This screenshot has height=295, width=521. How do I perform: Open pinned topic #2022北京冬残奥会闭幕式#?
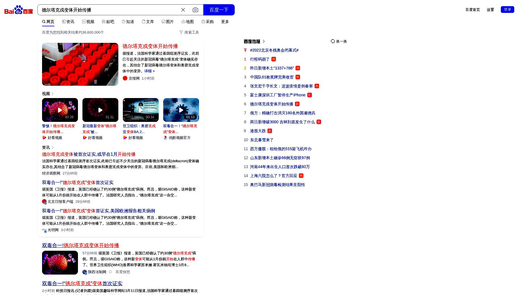point(274,50)
